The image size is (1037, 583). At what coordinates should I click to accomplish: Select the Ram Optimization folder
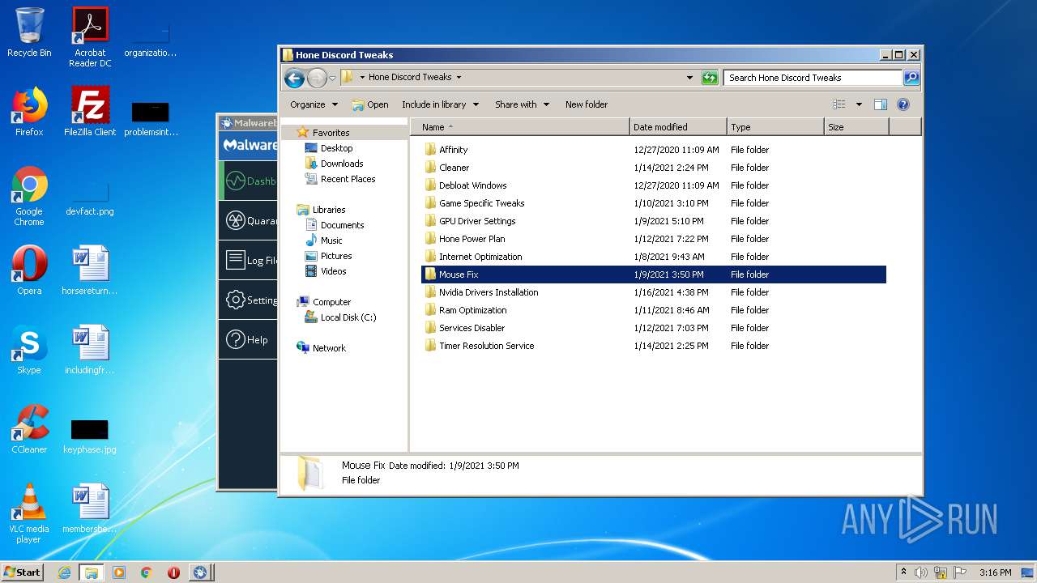point(472,310)
